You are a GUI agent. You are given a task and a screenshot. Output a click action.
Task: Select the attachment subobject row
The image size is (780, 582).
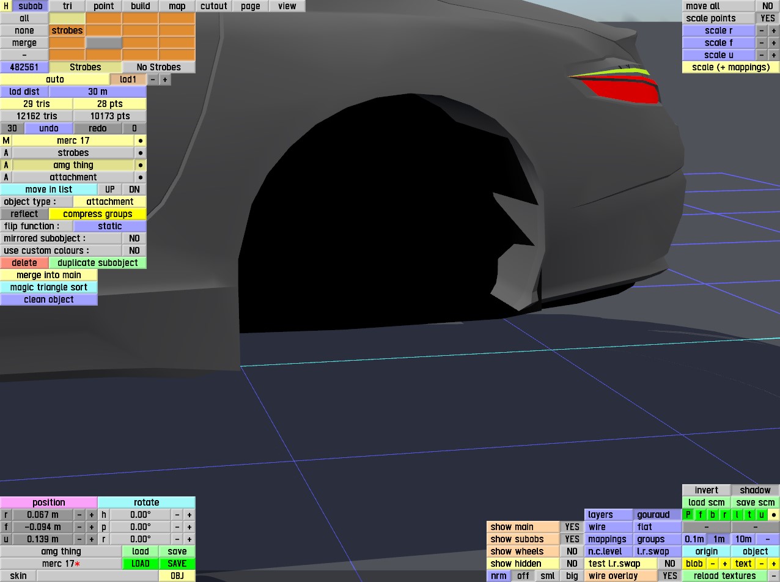pos(73,177)
